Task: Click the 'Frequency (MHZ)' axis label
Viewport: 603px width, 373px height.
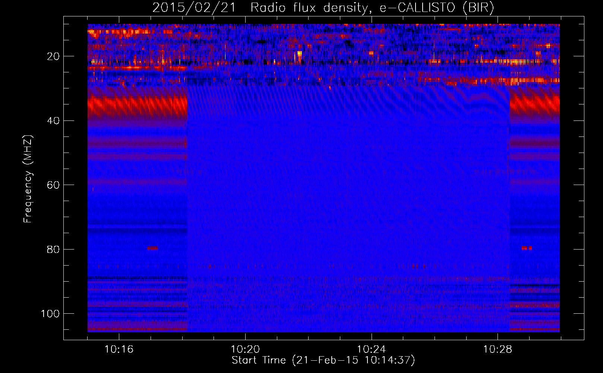Action: (28, 179)
